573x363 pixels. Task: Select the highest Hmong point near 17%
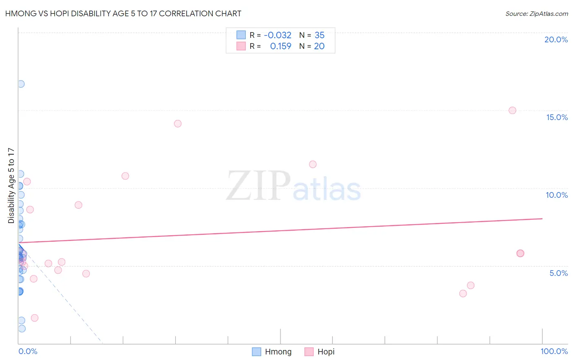click(21, 84)
